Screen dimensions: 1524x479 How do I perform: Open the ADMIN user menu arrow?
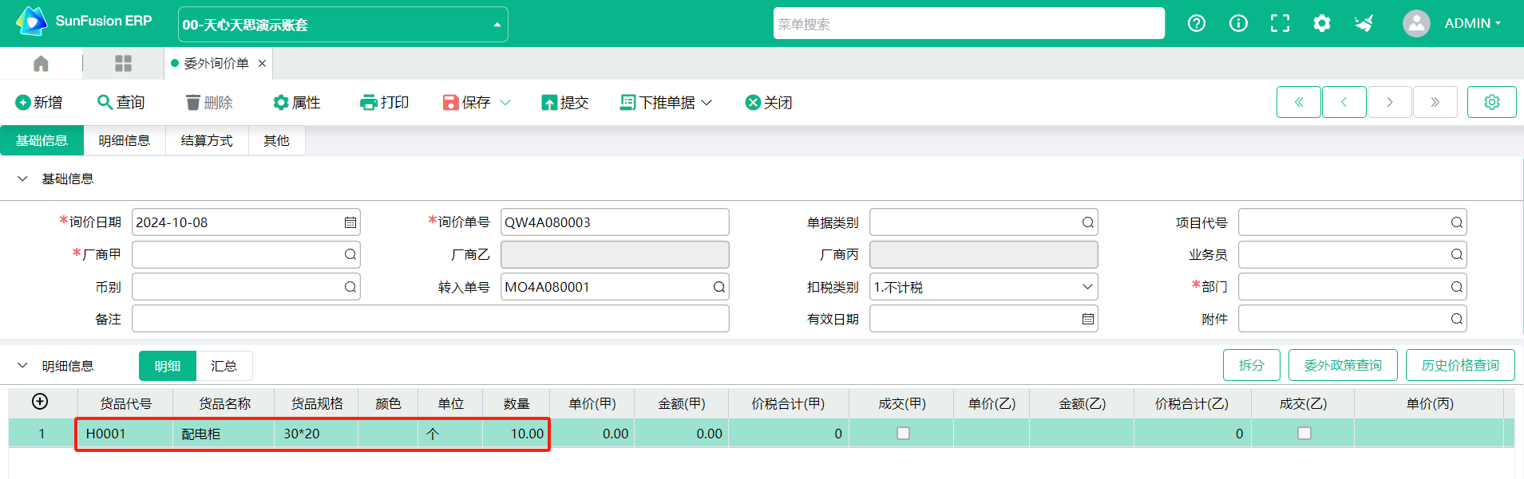(x=1498, y=23)
